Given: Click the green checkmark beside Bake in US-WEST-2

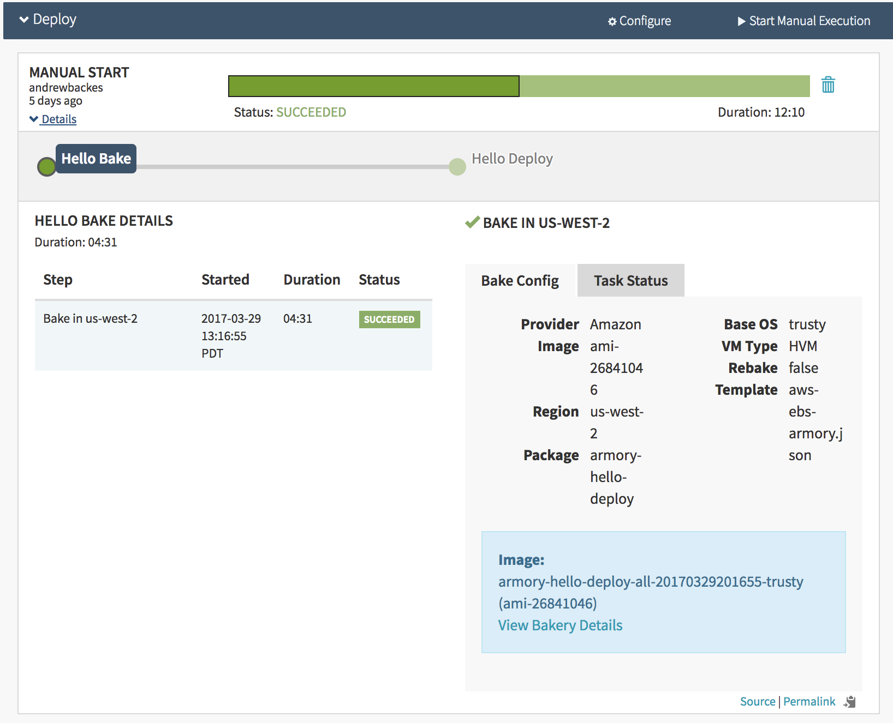Looking at the screenshot, I should pyautogui.click(x=472, y=222).
